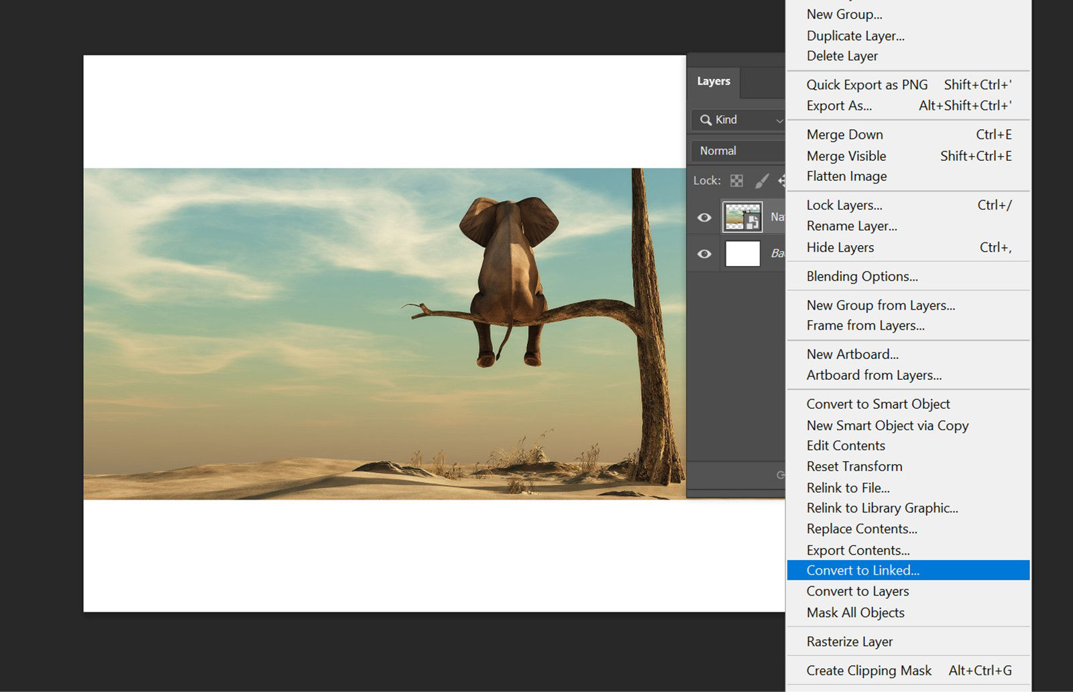Choose Convert to Linked from the menu

pyautogui.click(x=863, y=570)
